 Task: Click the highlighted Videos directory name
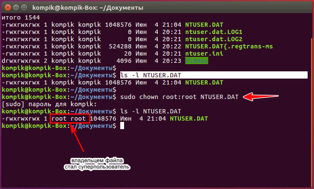coord(197,61)
